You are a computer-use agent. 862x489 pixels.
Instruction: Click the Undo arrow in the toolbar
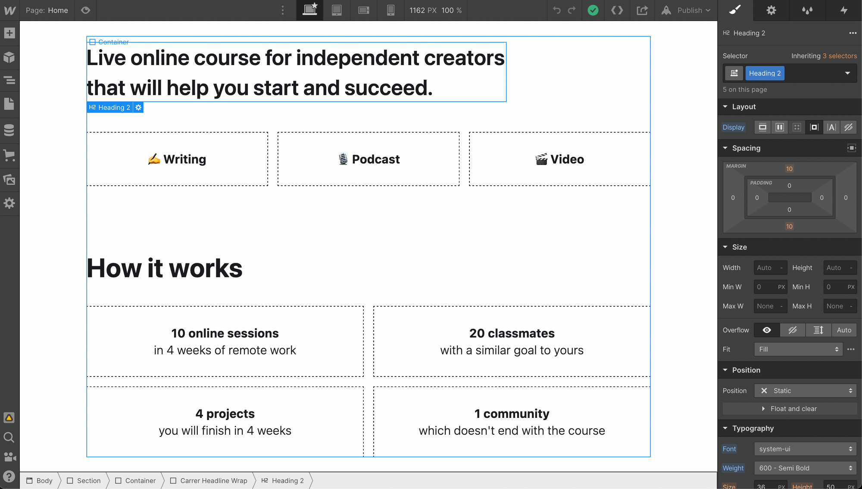click(x=556, y=10)
